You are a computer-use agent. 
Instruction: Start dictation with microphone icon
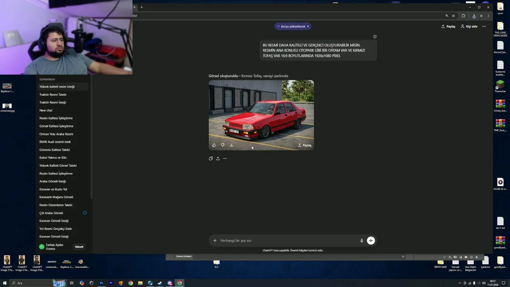(362, 240)
